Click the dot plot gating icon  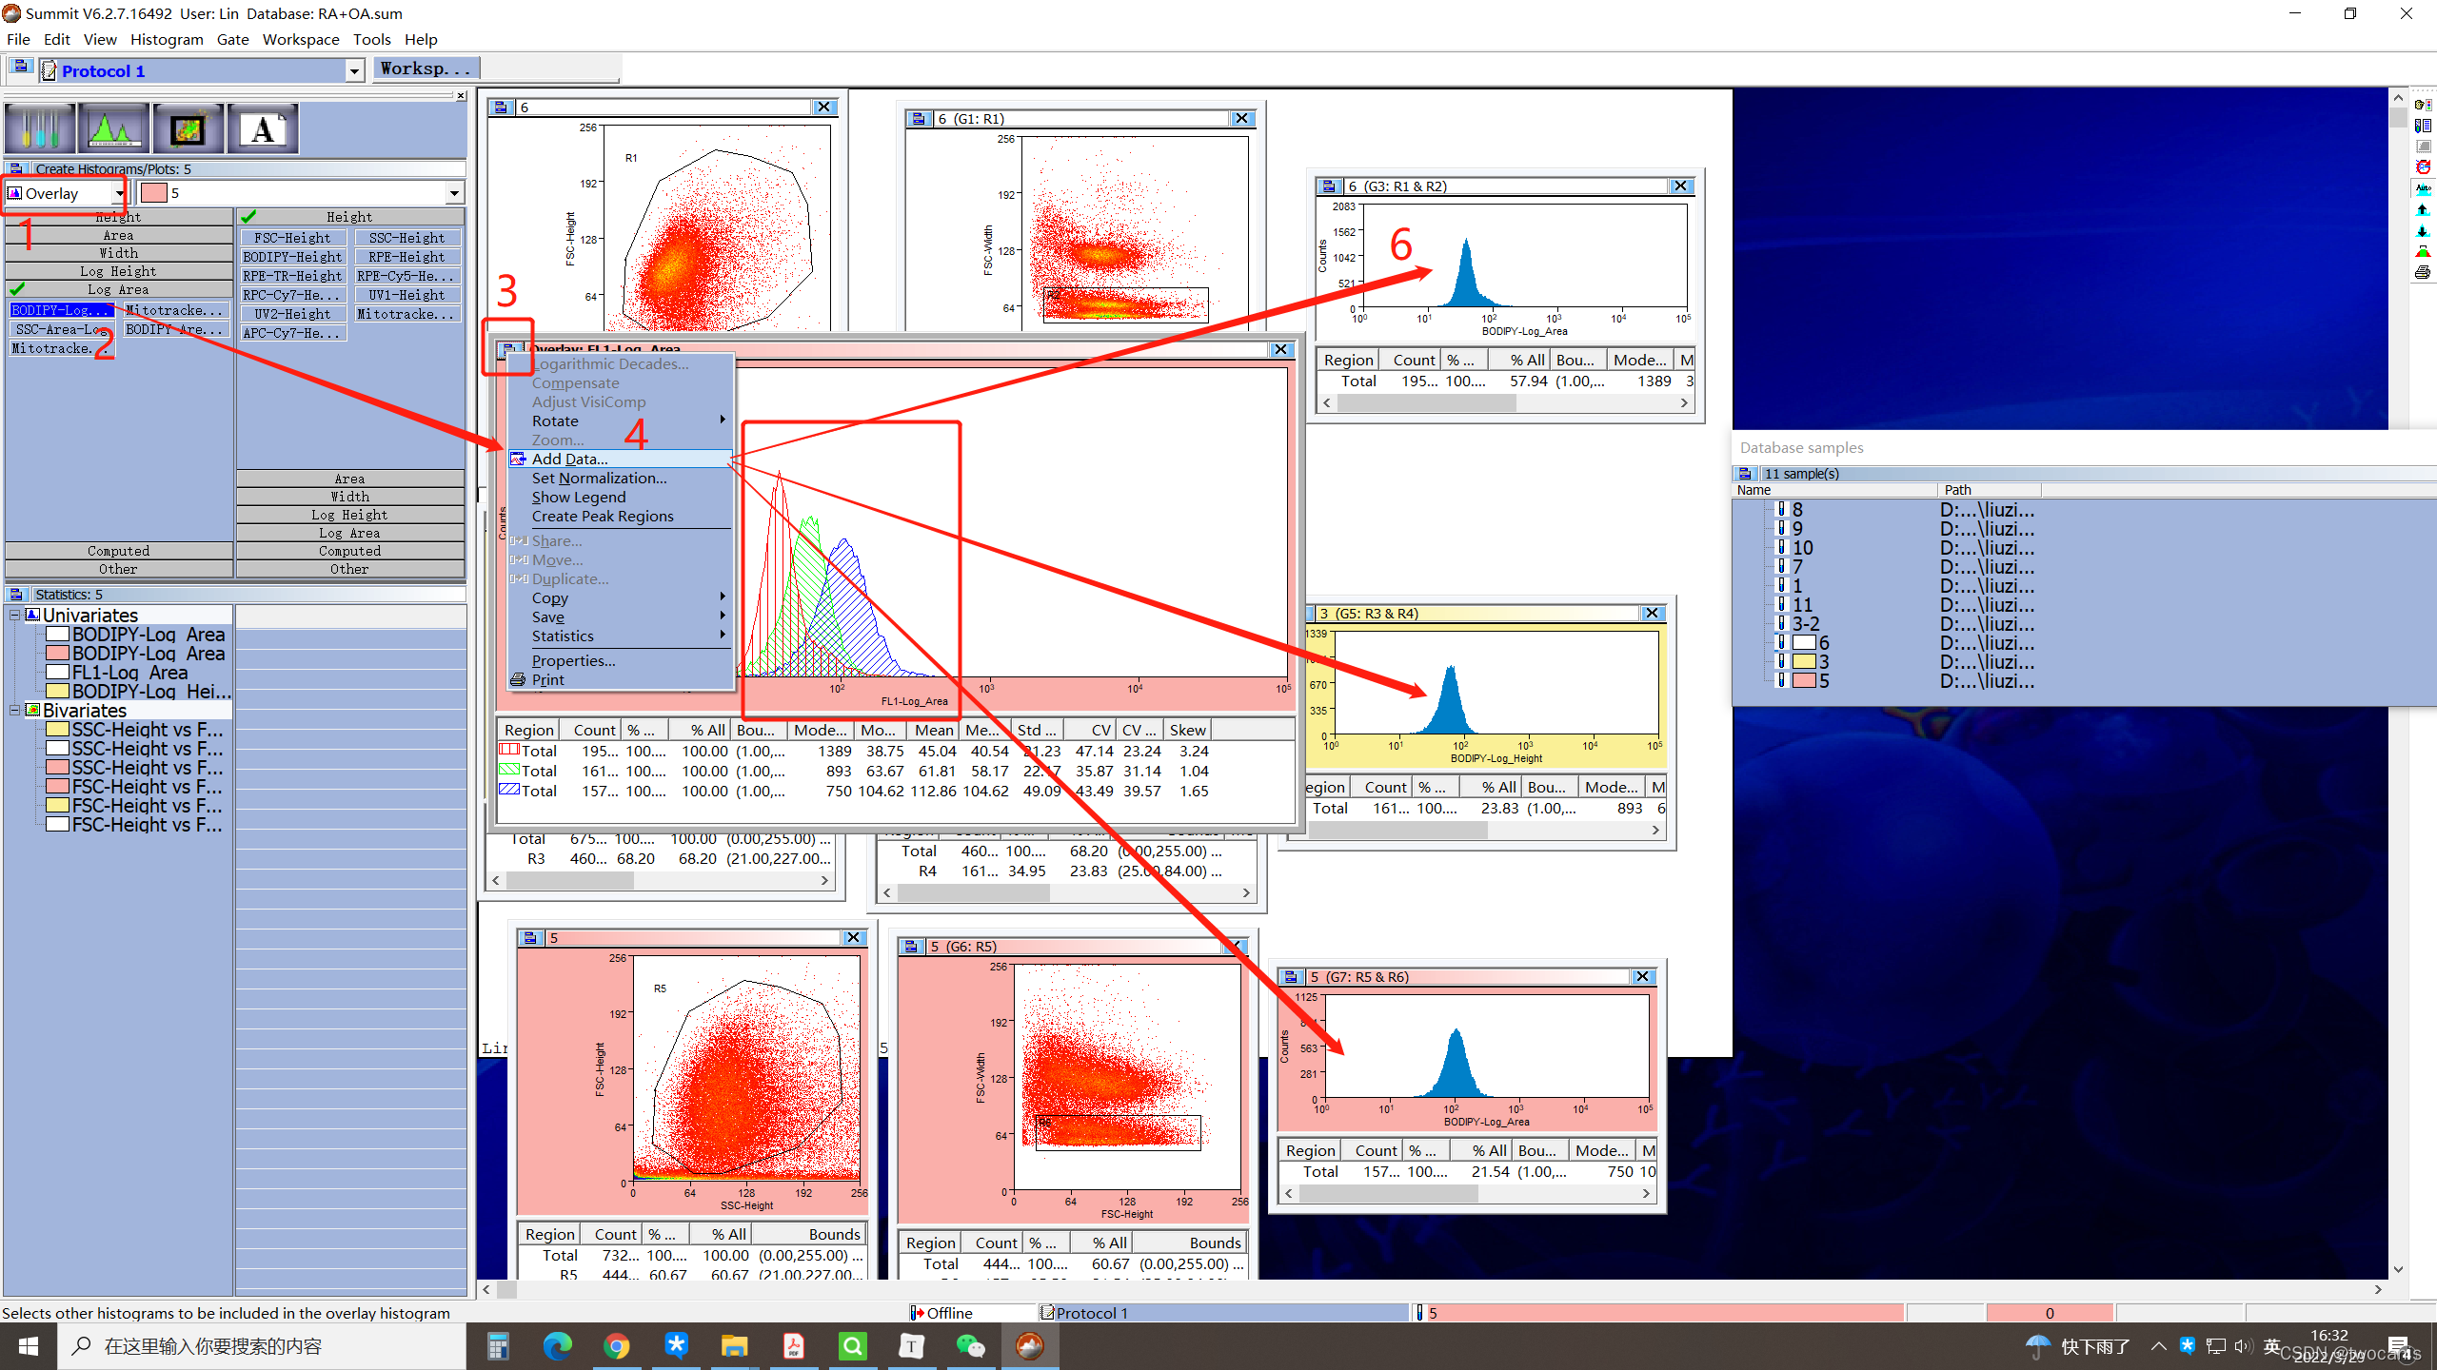[188, 128]
